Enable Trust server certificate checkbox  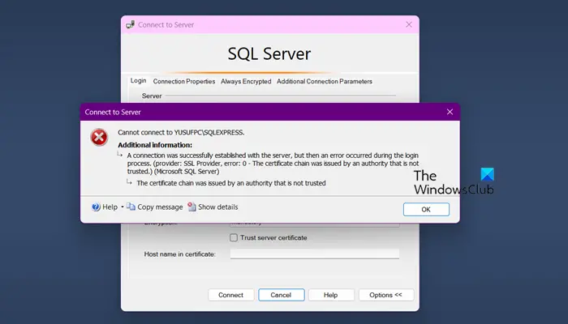(x=234, y=237)
